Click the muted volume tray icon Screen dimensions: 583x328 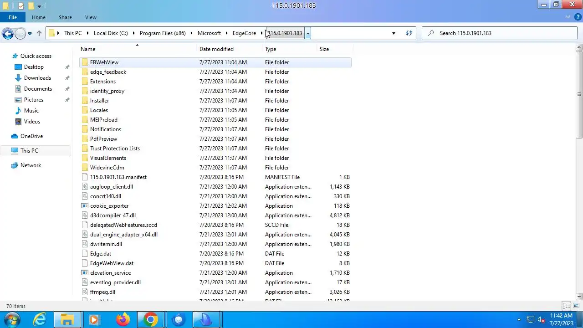point(542,320)
